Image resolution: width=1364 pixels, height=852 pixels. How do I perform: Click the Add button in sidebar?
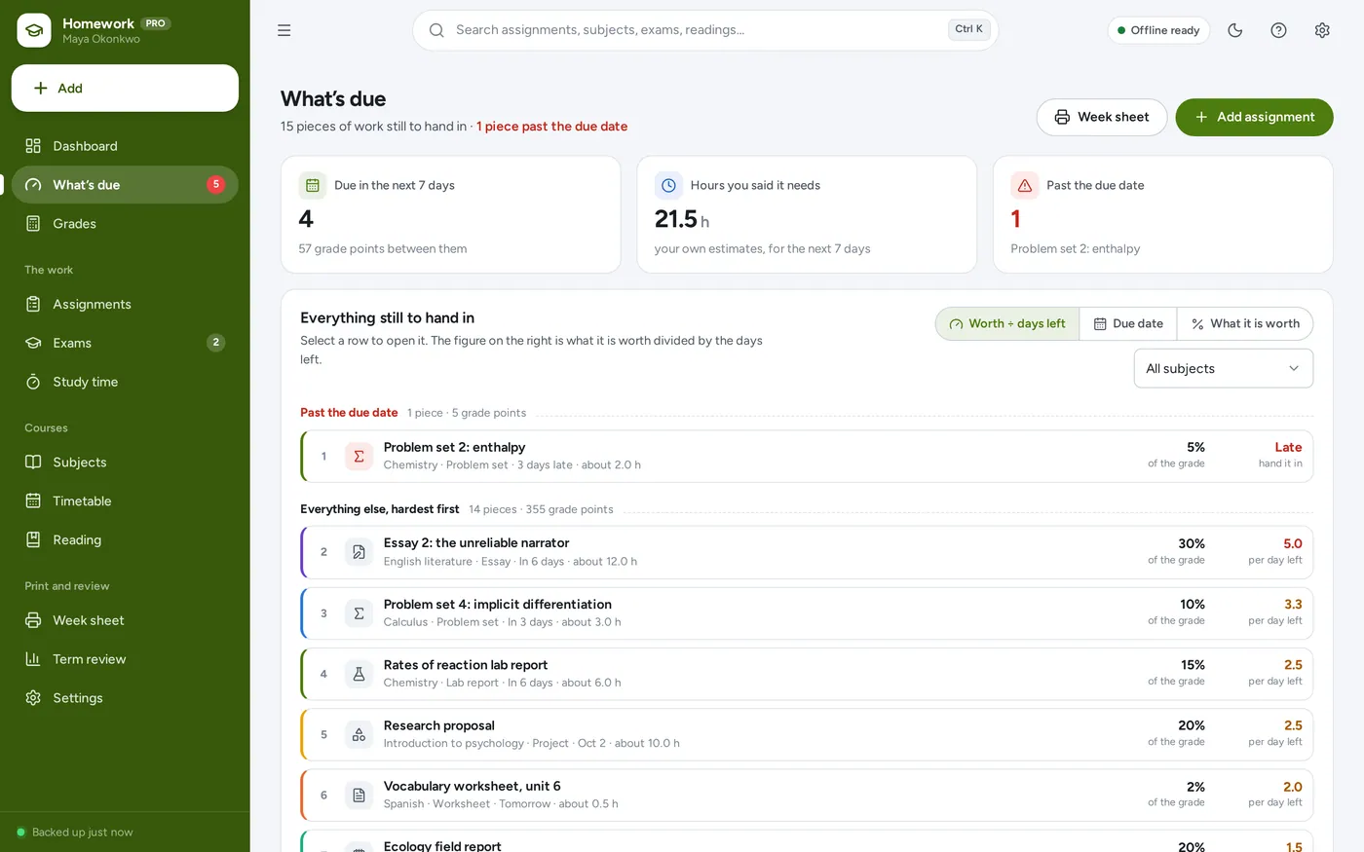pos(125,89)
